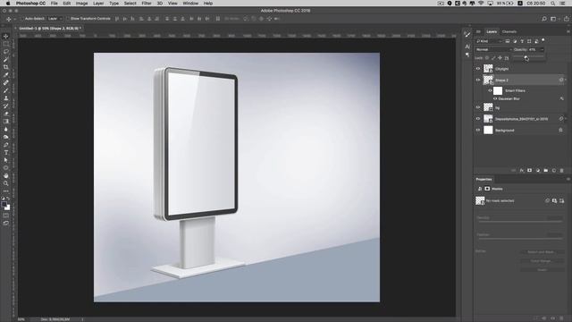Select the Lasso tool

tap(6, 52)
